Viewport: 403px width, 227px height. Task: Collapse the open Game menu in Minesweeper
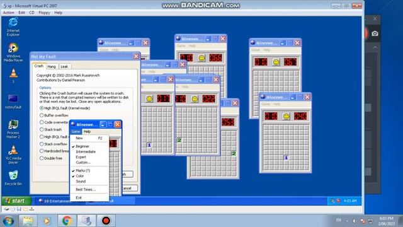pyautogui.click(x=76, y=132)
